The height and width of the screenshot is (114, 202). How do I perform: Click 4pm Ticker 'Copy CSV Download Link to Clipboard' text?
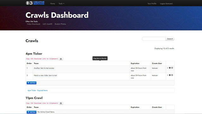[x=42, y=59]
